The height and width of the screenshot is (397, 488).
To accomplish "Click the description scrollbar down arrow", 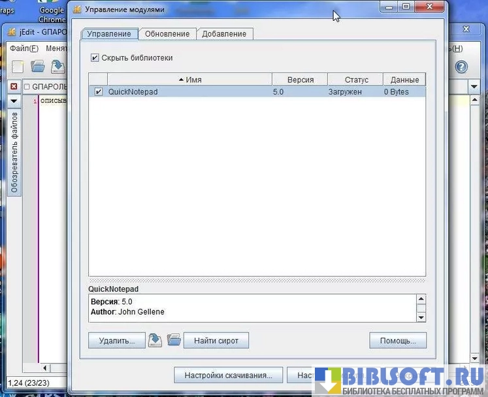I will point(421,317).
